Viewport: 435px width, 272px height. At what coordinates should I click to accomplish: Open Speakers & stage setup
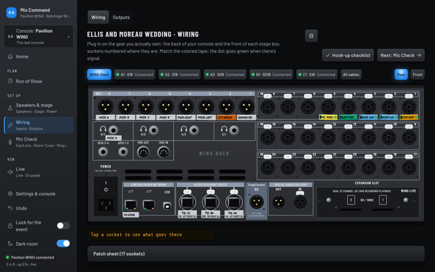(x=39, y=108)
